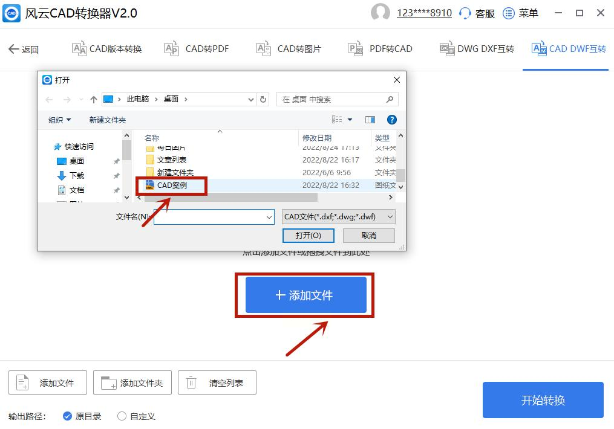
Task: Sort by 修改日期 column header
Action: point(317,138)
